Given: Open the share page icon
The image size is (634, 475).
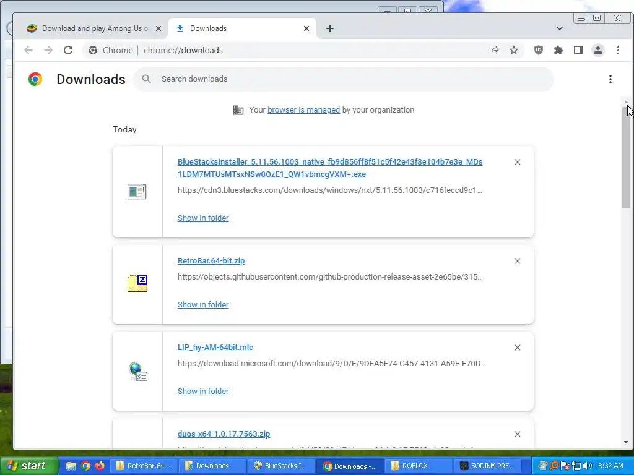Looking at the screenshot, I should (x=493, y=50).
